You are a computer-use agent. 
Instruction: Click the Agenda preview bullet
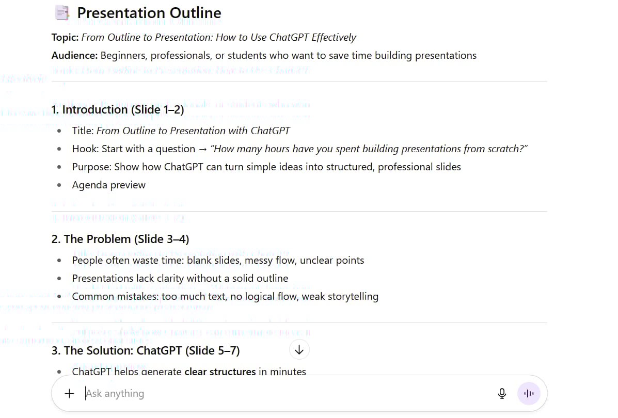point(109,185)
